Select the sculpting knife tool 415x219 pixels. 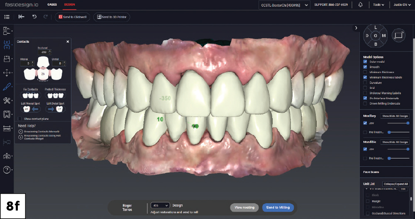click(7, 87)
